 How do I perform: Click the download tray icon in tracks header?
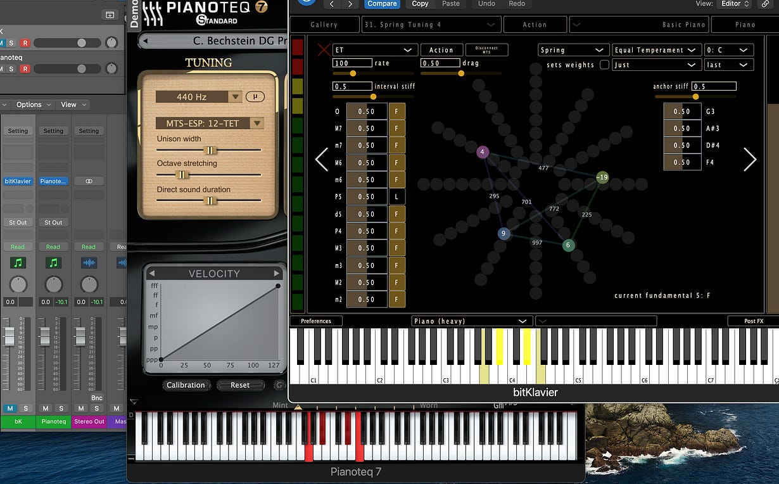pos(109,15)
